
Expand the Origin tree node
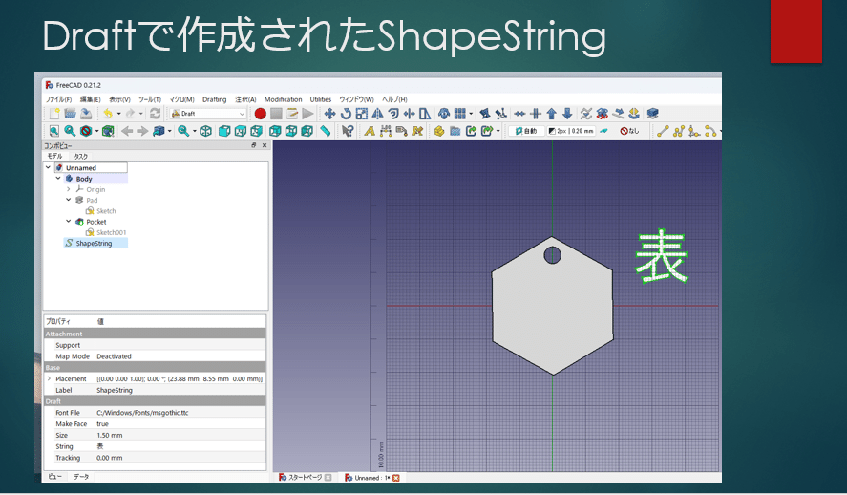click(69, 189)
